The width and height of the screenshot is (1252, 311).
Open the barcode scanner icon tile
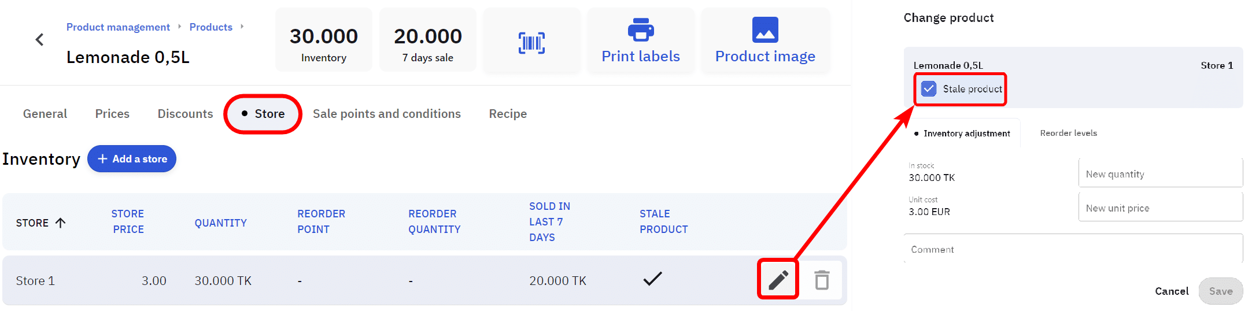531,43
